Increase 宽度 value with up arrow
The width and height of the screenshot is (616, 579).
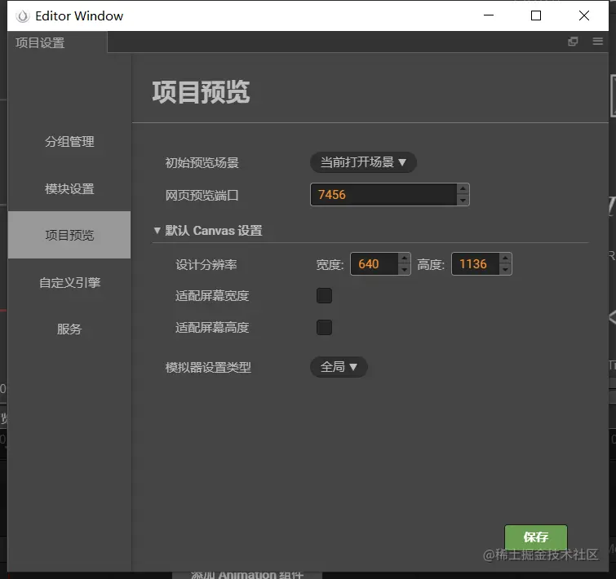point(404,259)
